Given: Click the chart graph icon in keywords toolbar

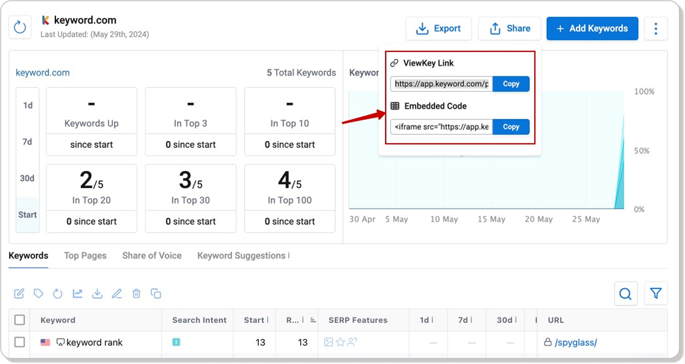Looking at the screenshot, I should [x=77, y=293].
